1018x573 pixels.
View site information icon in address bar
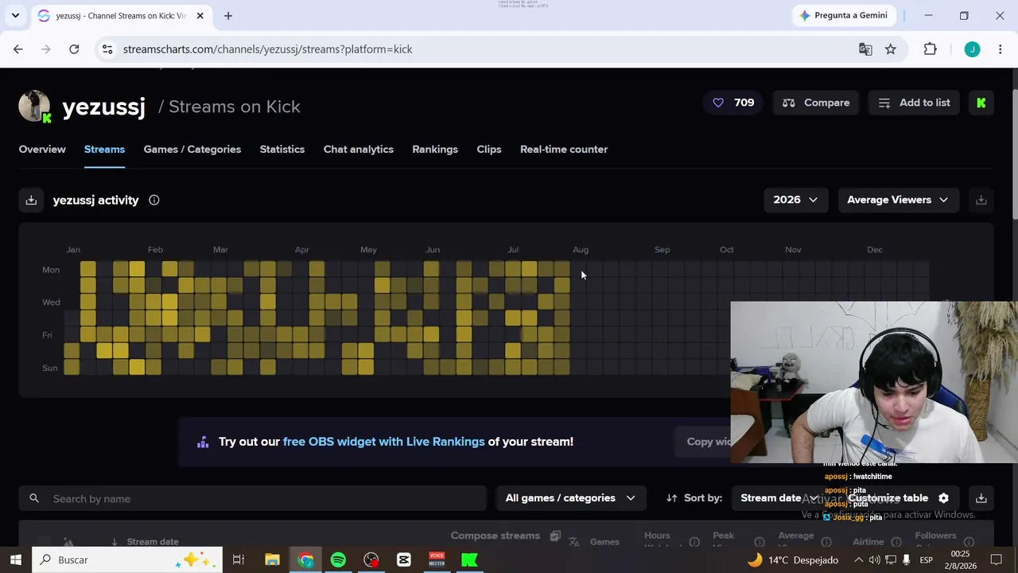point(107,49)
